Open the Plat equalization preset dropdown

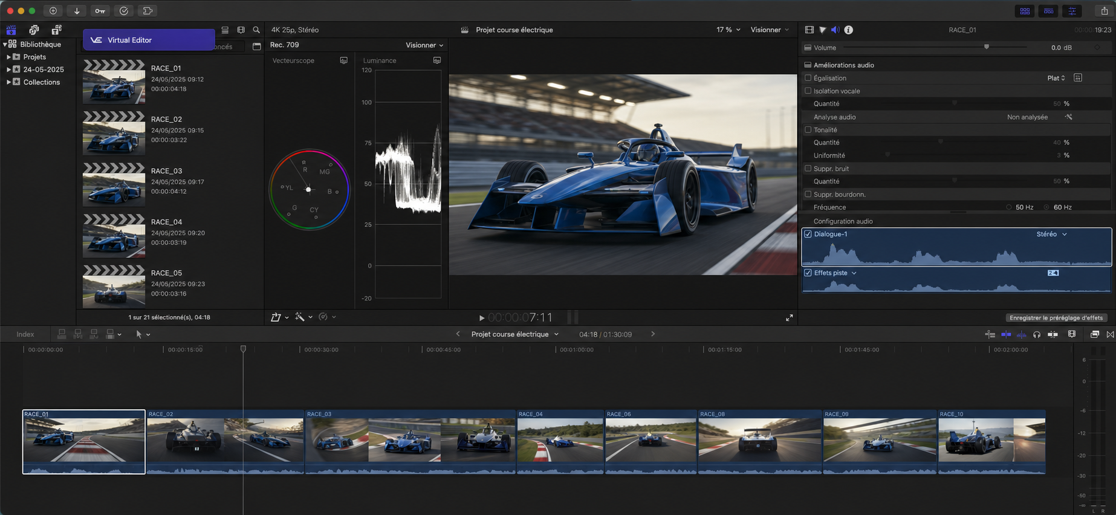tap(1056, 78)
